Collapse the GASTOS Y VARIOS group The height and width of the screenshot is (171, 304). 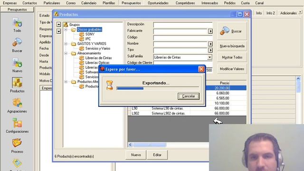pos(66,44)
